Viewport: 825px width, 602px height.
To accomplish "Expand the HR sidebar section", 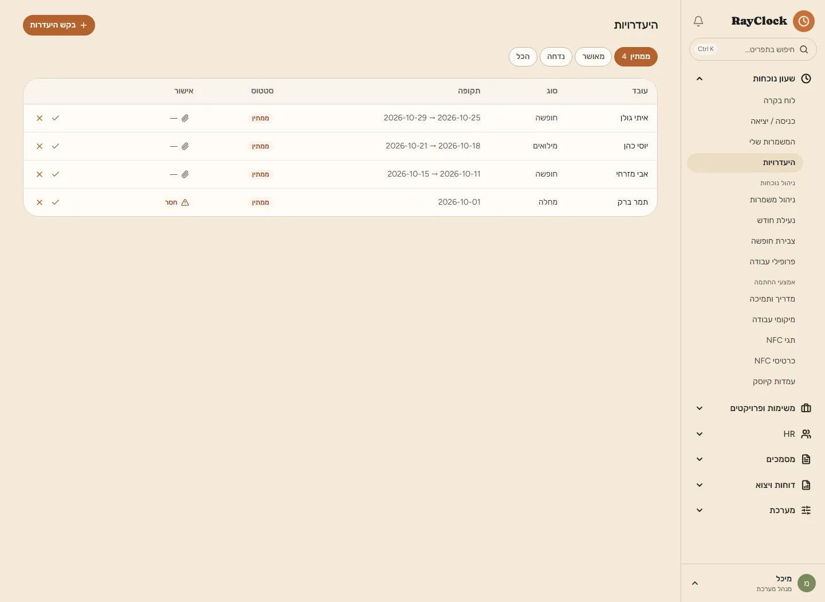I will click(x=700, y=434).
